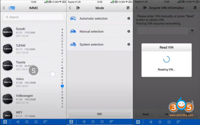This screenshot has width=200, height=125.
Task: Show info for Manual selection
Action: pos(129,31)
